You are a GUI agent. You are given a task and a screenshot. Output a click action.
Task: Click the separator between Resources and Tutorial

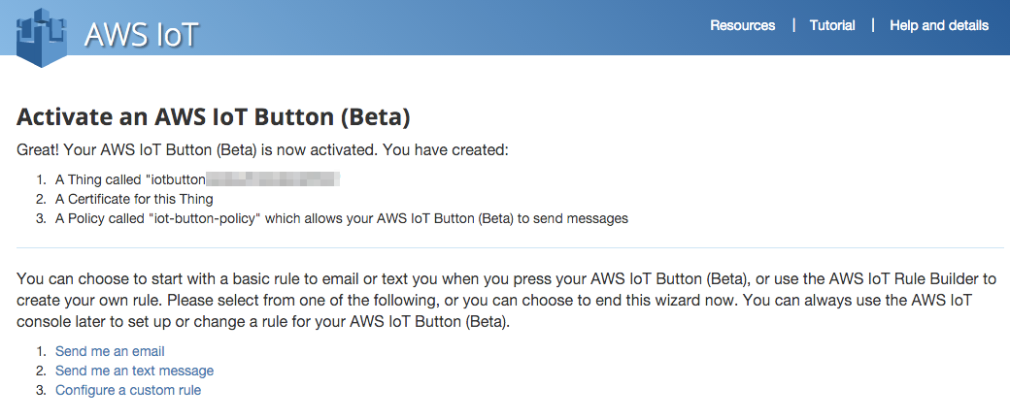point(793,25)
